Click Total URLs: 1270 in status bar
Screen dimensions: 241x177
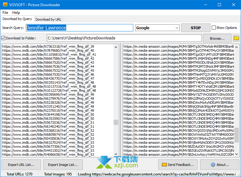click(x=19, y=174)
